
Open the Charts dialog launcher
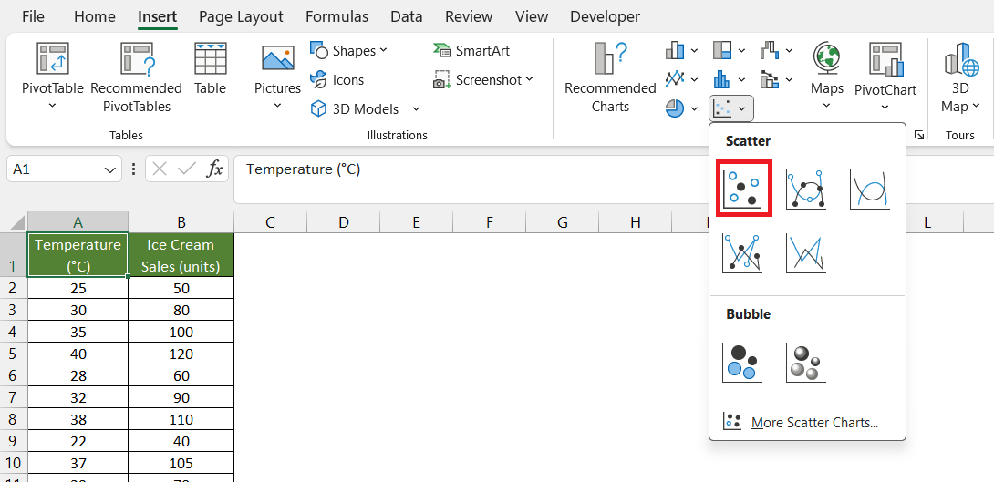919,134
